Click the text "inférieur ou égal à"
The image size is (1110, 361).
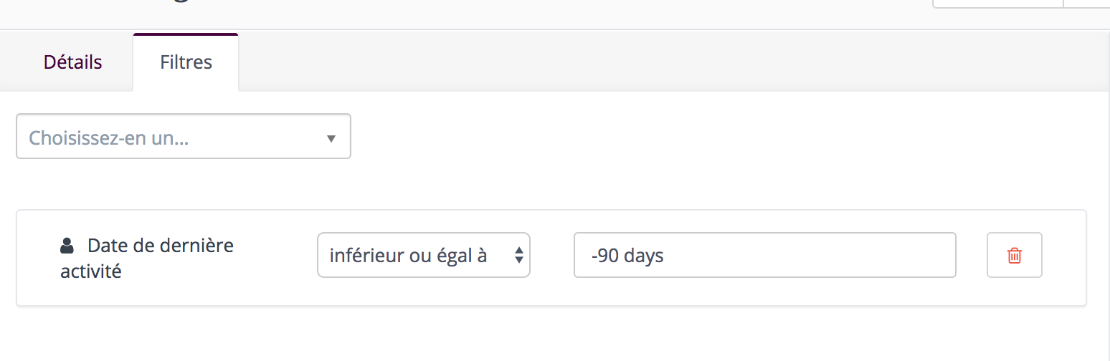[x=409, y=255]
